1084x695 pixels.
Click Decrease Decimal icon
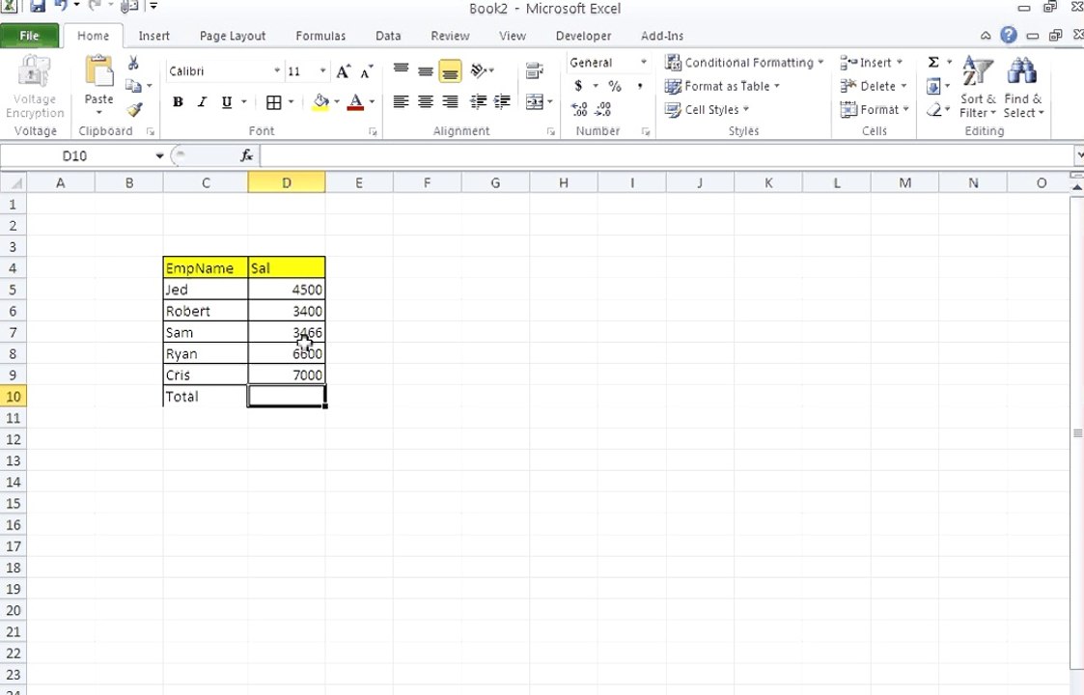tap(603, 109)
